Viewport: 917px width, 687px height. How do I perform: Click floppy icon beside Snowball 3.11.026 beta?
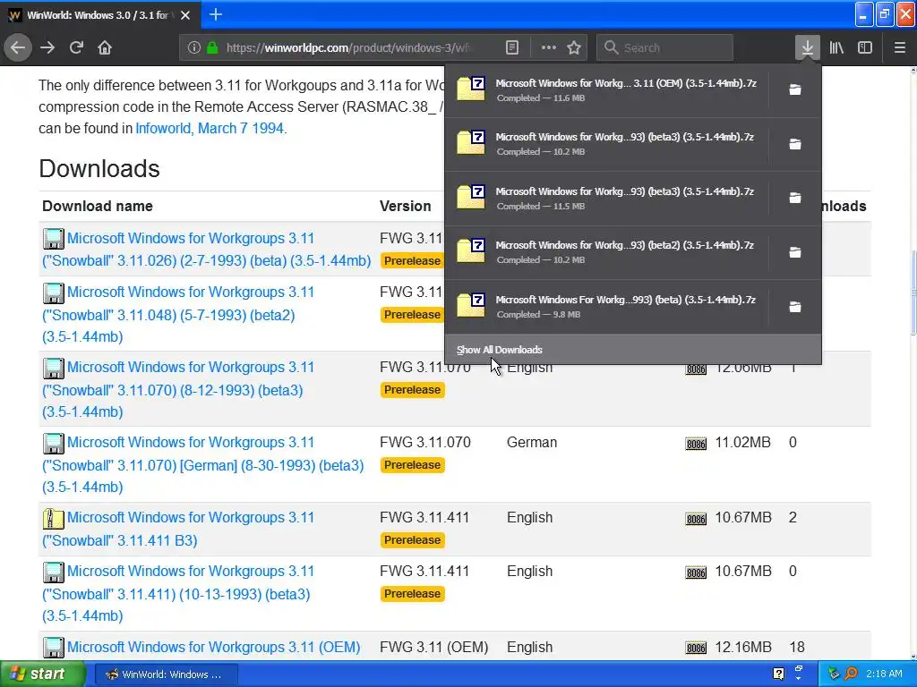tap(53, 239)
